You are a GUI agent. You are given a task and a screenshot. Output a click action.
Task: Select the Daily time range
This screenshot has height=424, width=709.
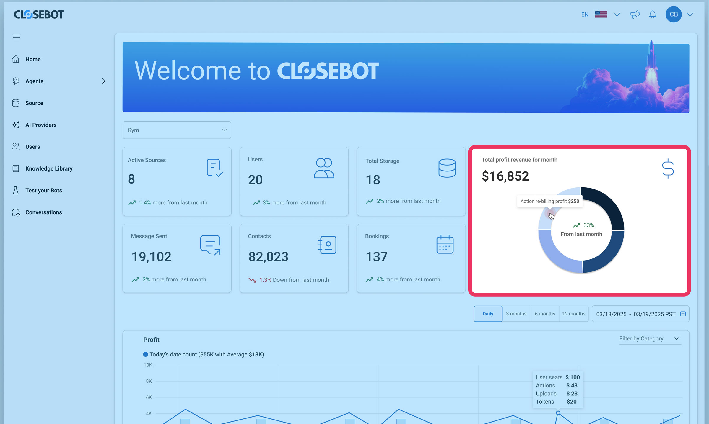488,314
